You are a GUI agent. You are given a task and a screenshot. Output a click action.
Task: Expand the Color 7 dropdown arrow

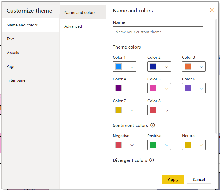pos(132,110)
